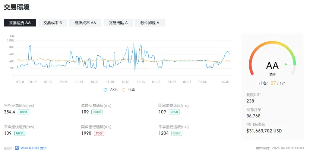Click the green gauge pointer arrow
Image resolution: width=310 pixels, height=153 pixels.
pyautogui.click(x=286, y=64)
